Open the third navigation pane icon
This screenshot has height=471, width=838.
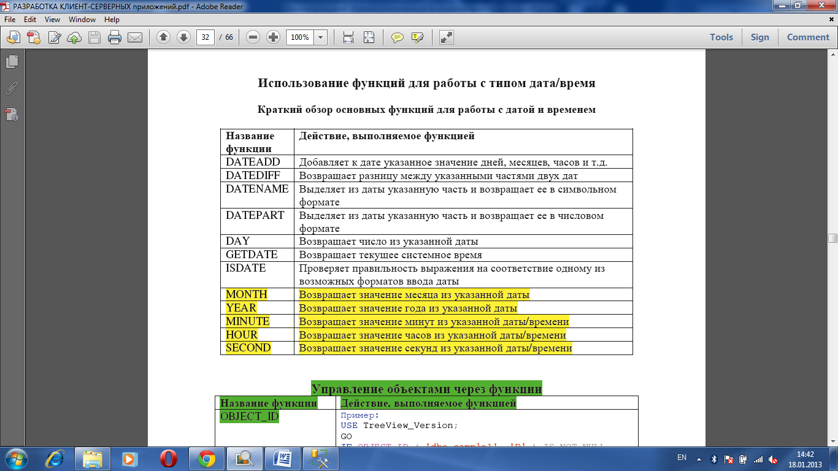coord(12,114)
